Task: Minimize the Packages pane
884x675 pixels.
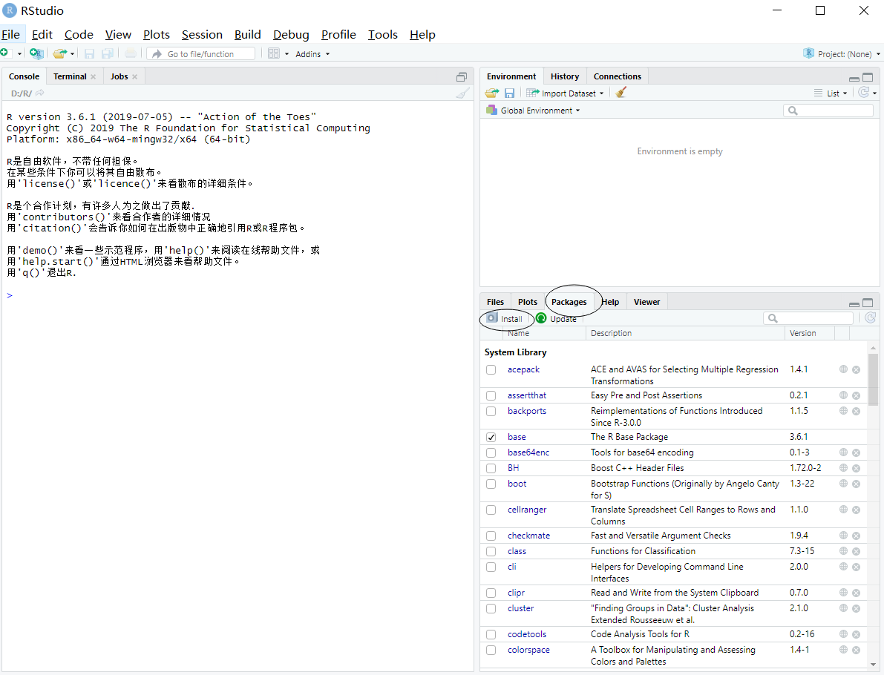Action: coord(854,303)
